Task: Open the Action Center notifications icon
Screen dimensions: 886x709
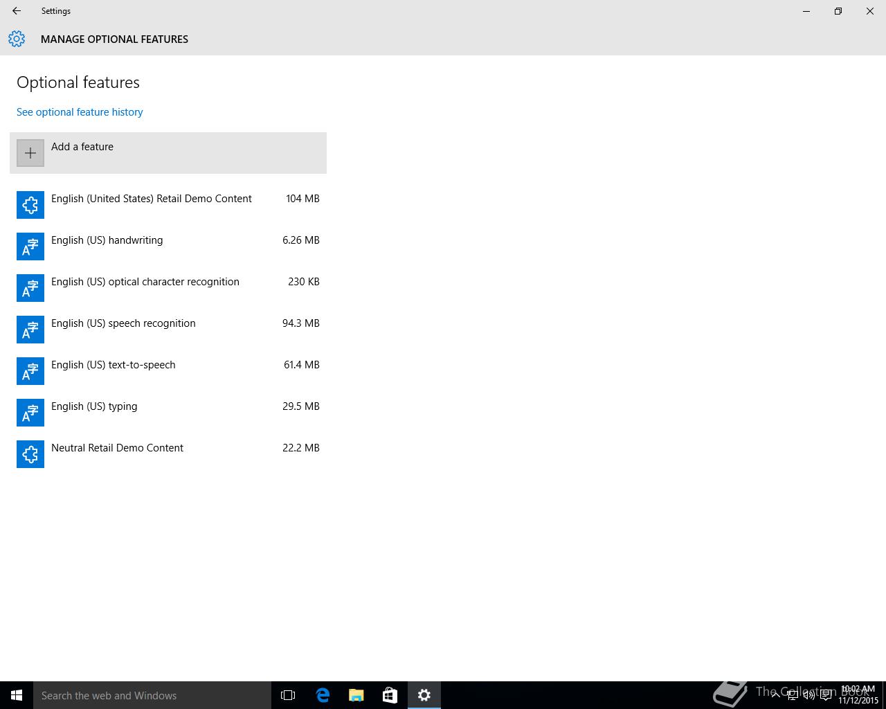Action: click(826, 695)
